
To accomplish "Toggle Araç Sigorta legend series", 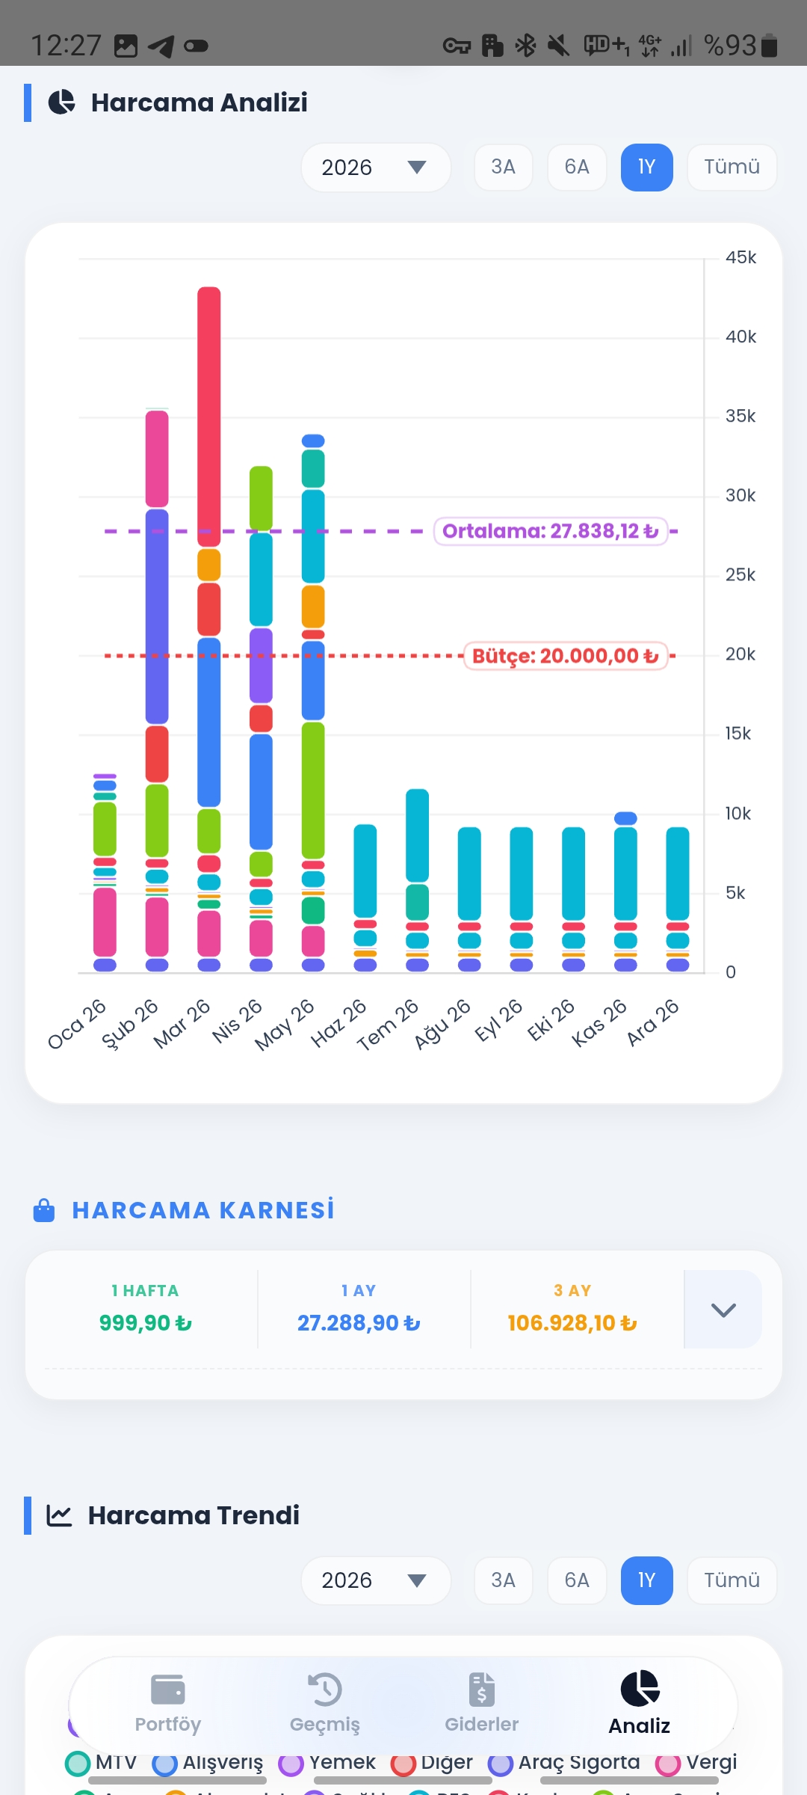I will [563, 1763].
